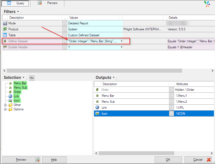Select Menu Bar in the Selection tree
The image size is (215, 164).
(20, 83)
